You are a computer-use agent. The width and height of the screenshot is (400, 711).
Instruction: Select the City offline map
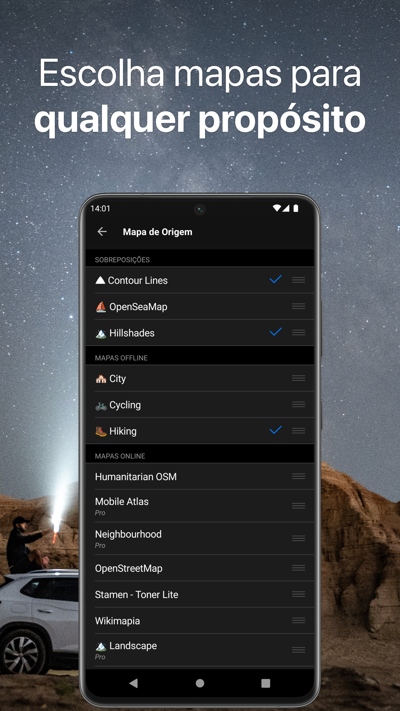[200, 378]
